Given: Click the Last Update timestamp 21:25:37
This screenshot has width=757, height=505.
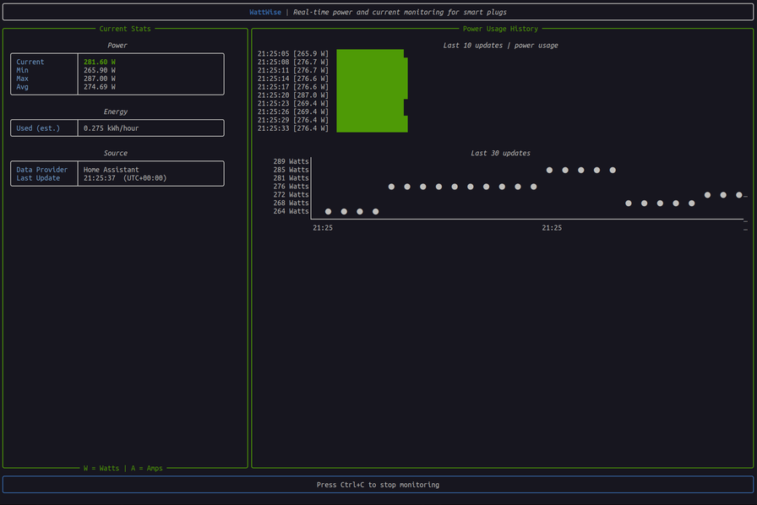Looking at the screenshot, I should (x=100, y=178).
